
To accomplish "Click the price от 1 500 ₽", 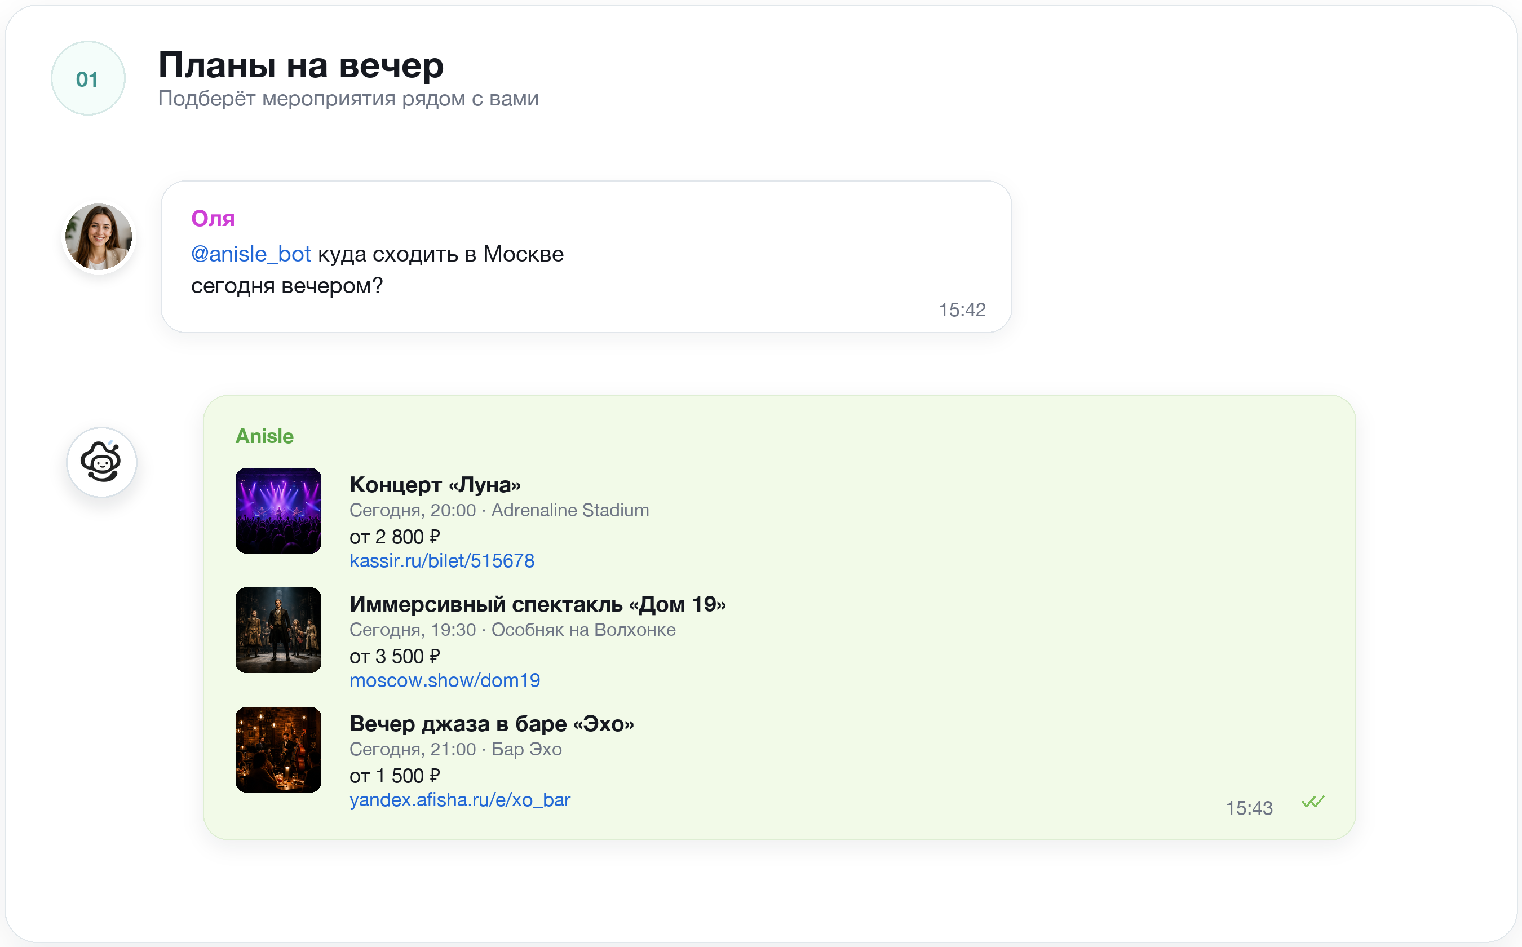I will [x=395, y=776].
